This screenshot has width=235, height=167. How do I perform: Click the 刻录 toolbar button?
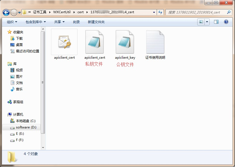pyautogui.click(x=76, y=22)
